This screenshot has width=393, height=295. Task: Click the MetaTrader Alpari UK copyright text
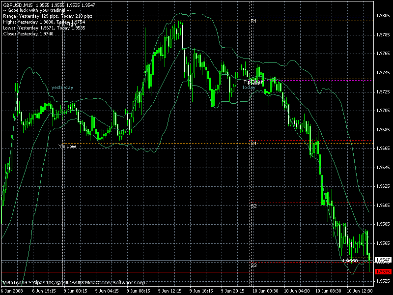coord(75,283)
